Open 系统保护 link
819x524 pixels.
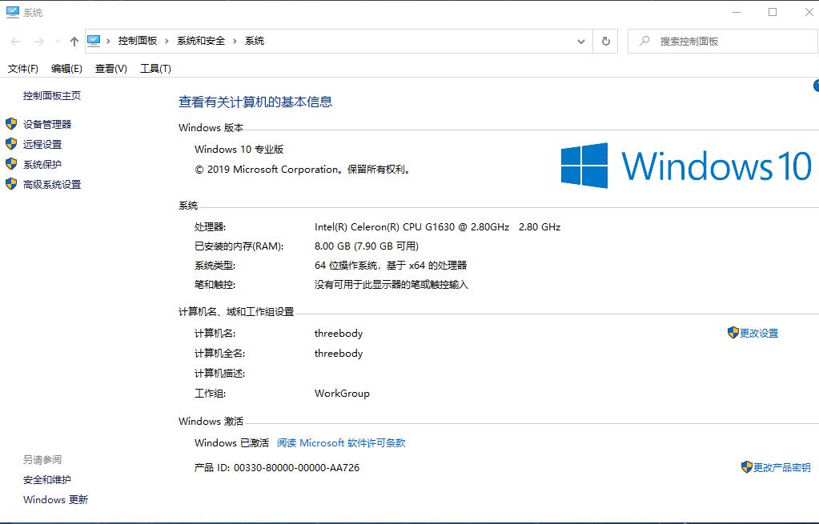point(42,165)
